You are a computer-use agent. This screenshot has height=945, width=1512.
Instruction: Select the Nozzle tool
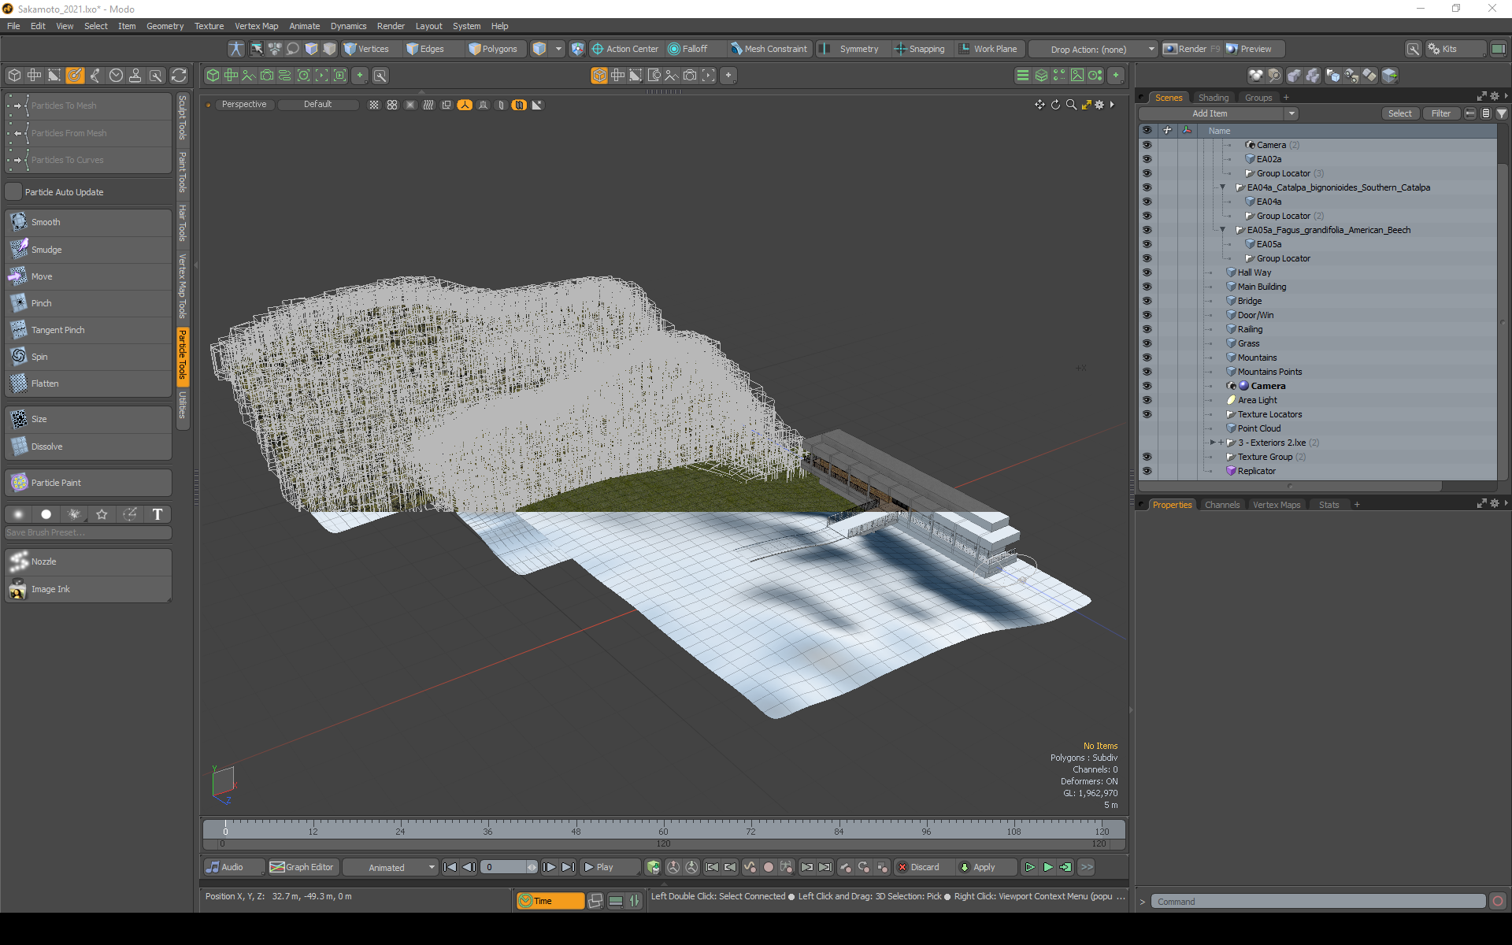click(x=43, y=561)
